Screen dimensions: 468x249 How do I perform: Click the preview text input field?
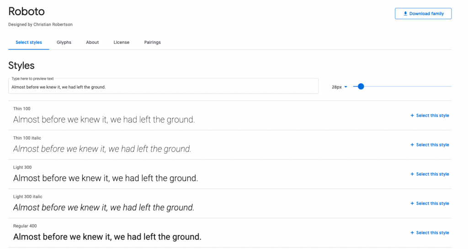(163, 87)
